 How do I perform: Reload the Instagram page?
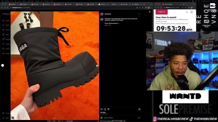click(7, 7)
